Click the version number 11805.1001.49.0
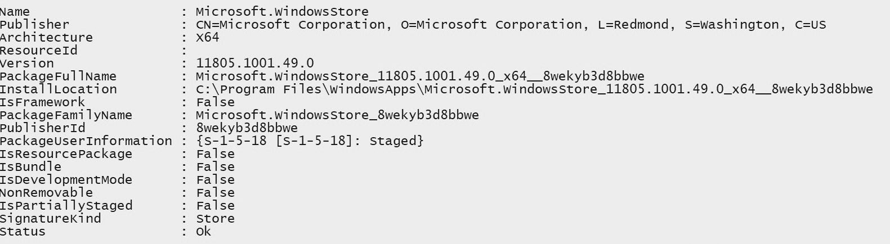The width and height of the screenshot is (890, 244). pos(254,64)
